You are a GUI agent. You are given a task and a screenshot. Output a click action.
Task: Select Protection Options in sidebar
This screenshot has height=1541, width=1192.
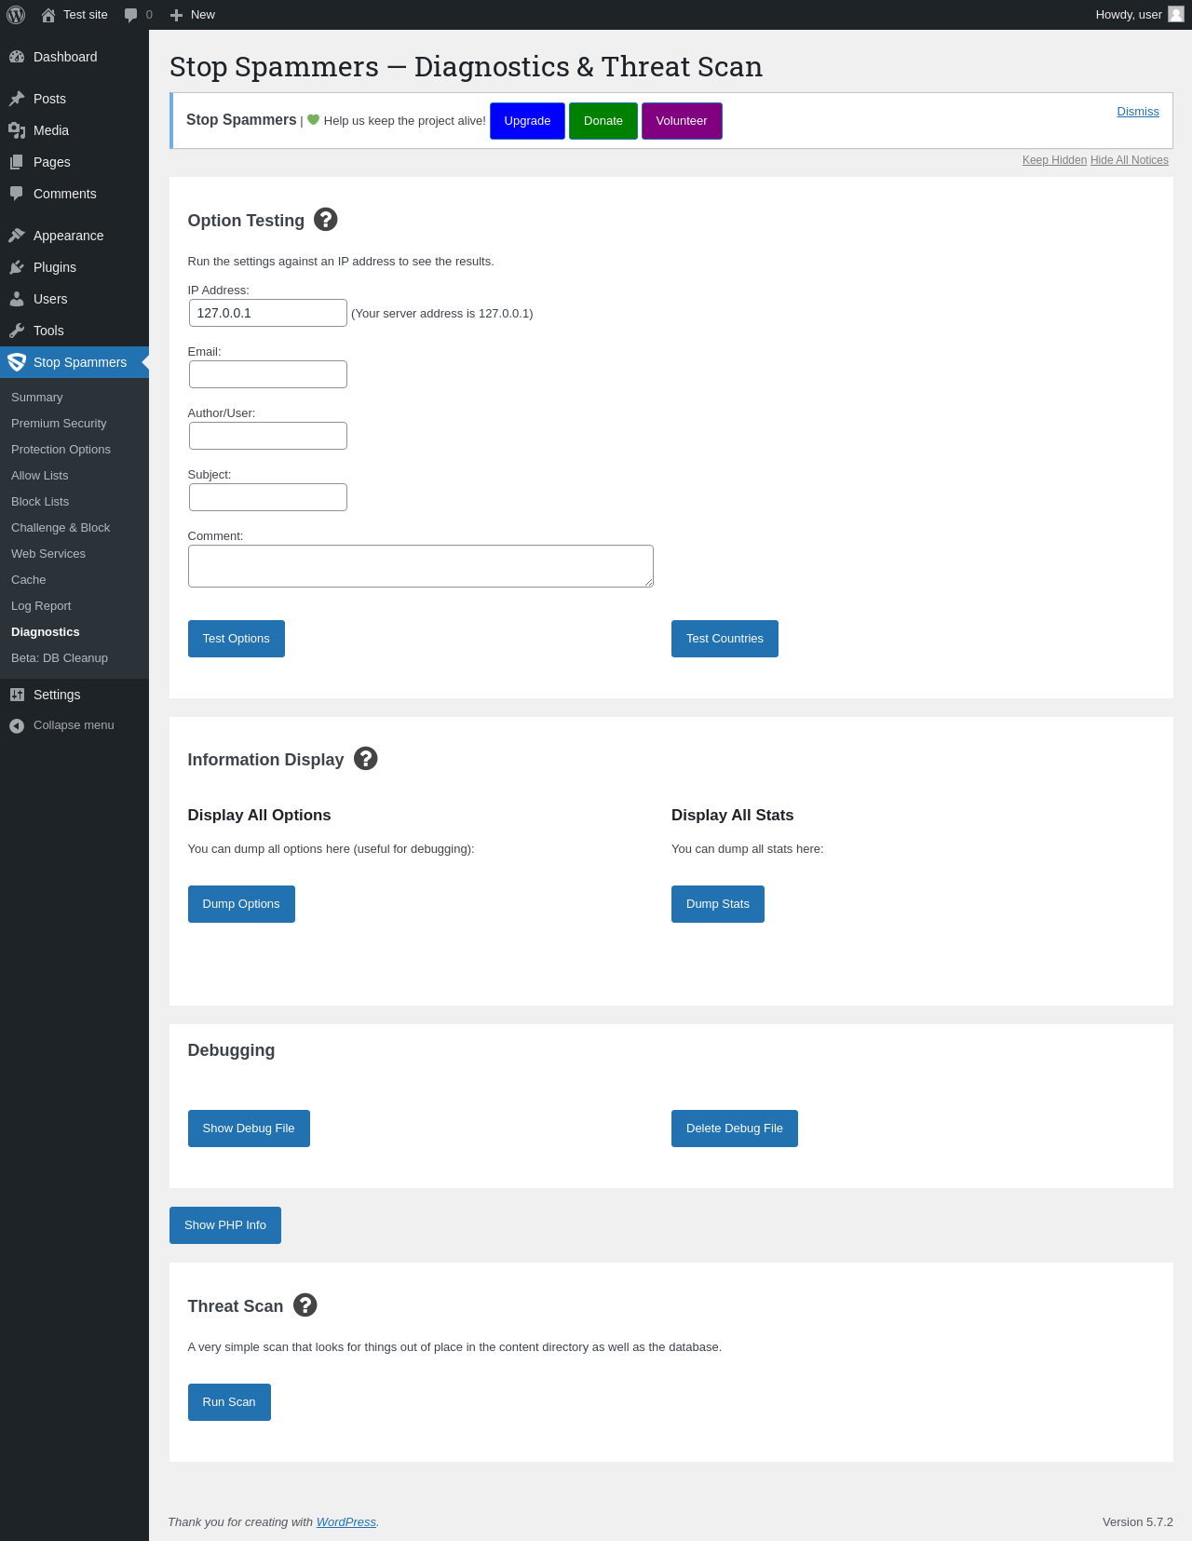pyautogui.click(x=61, y=449)
